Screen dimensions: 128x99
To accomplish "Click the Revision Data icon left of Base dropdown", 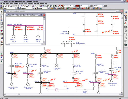I will (x=2, y=8).
